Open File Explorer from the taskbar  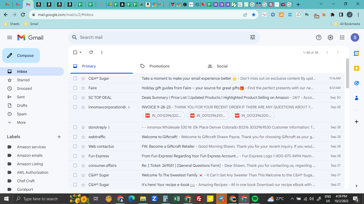click(x=143, y=199)
